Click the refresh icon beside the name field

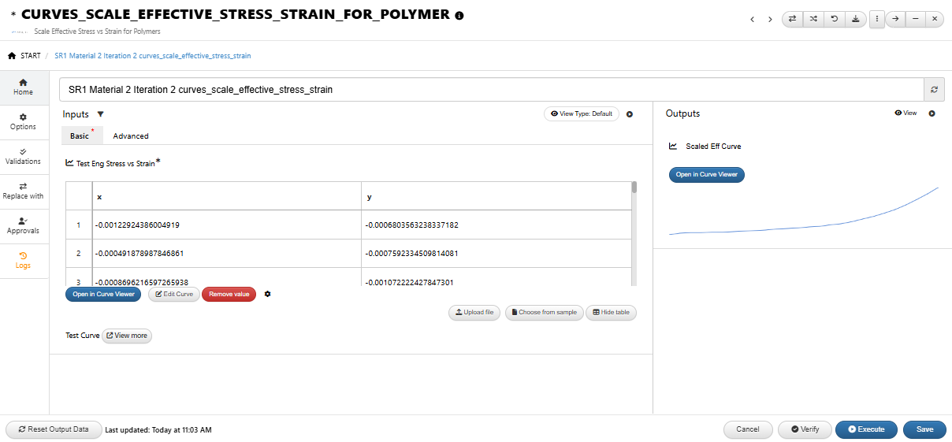(934, 89)
